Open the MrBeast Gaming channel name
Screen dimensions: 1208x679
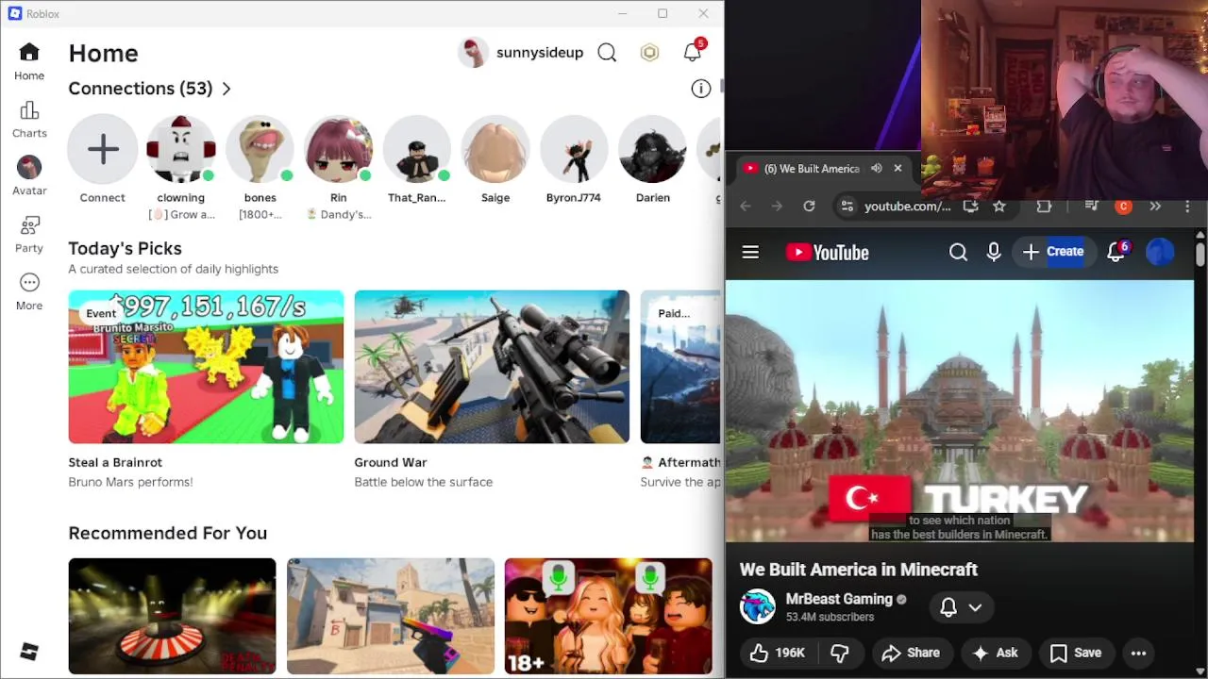(839, 599)
